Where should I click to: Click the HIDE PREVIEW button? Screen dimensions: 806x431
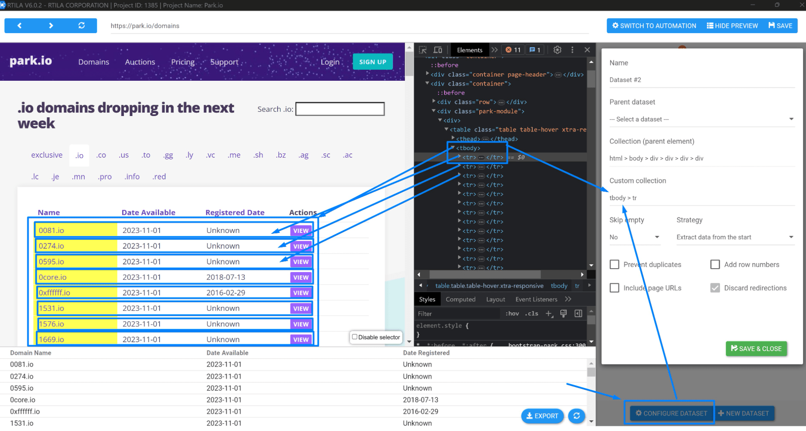[732, 26]
